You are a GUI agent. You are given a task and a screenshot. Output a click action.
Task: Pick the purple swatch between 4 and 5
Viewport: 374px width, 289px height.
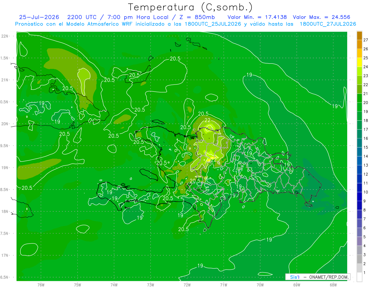pos(359,241)
